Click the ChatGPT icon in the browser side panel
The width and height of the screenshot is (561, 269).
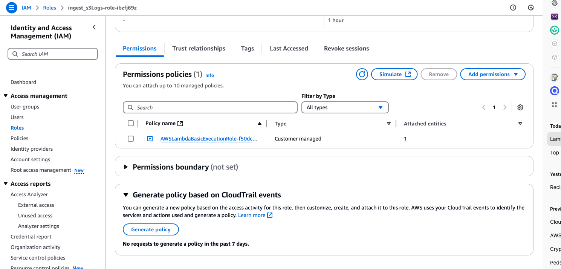click(x=555, y=3)
